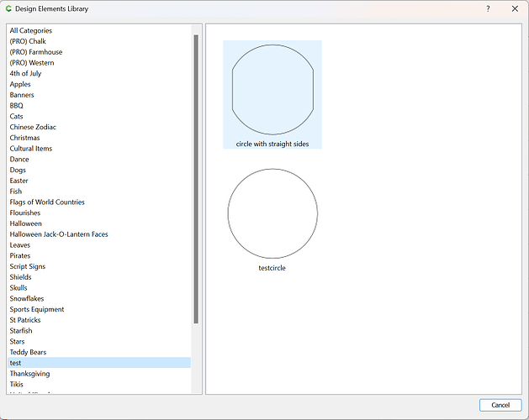Choose the Cultural Items category
529x420 pixels.
click(99, 149)
